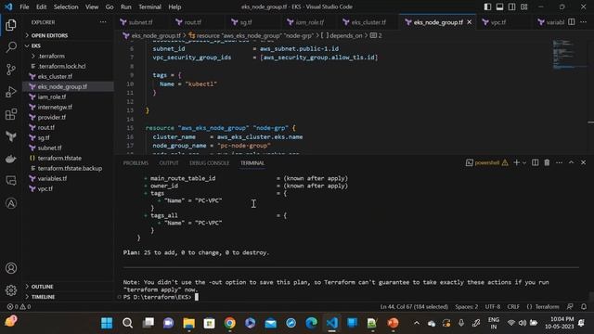Open the launch profile dropdown arrow

(524, 163)
